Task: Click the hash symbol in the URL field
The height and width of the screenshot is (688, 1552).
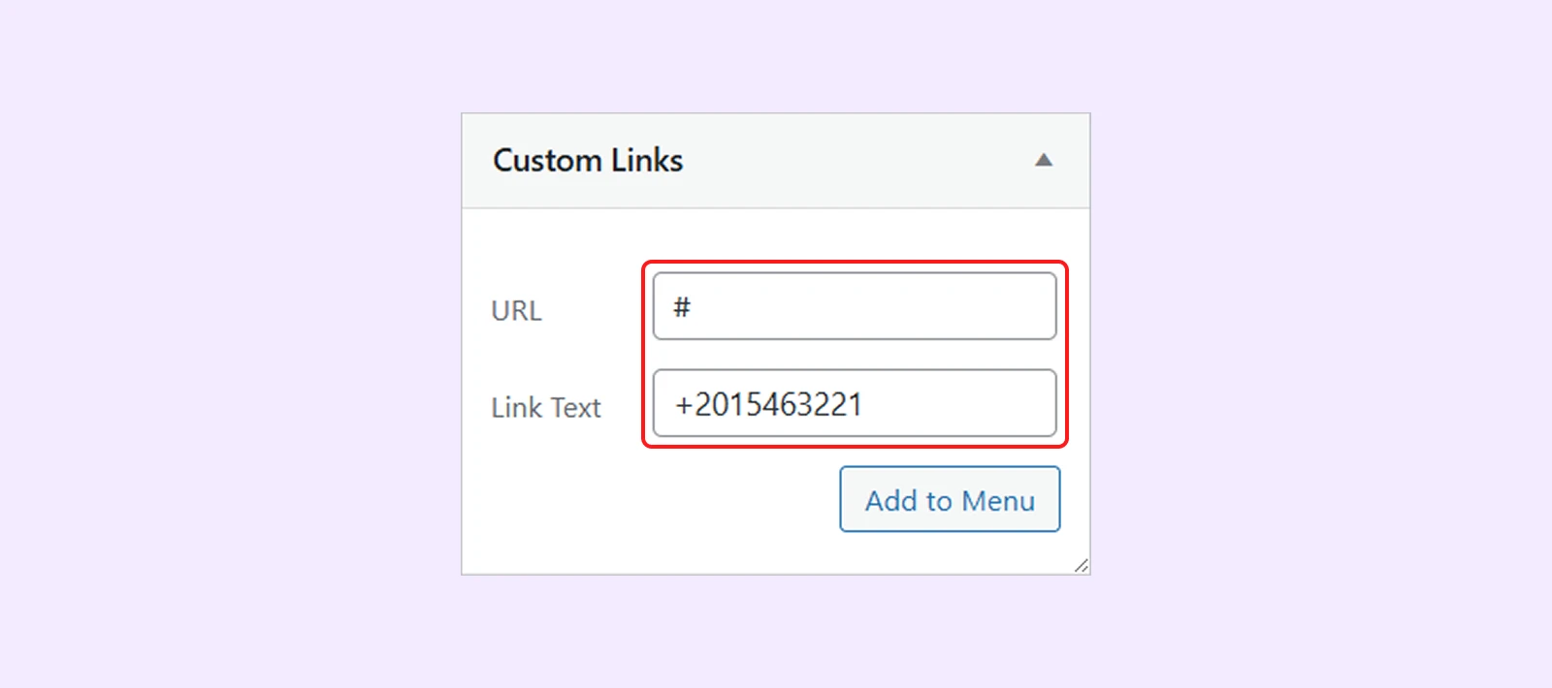Action: point(682,307)
